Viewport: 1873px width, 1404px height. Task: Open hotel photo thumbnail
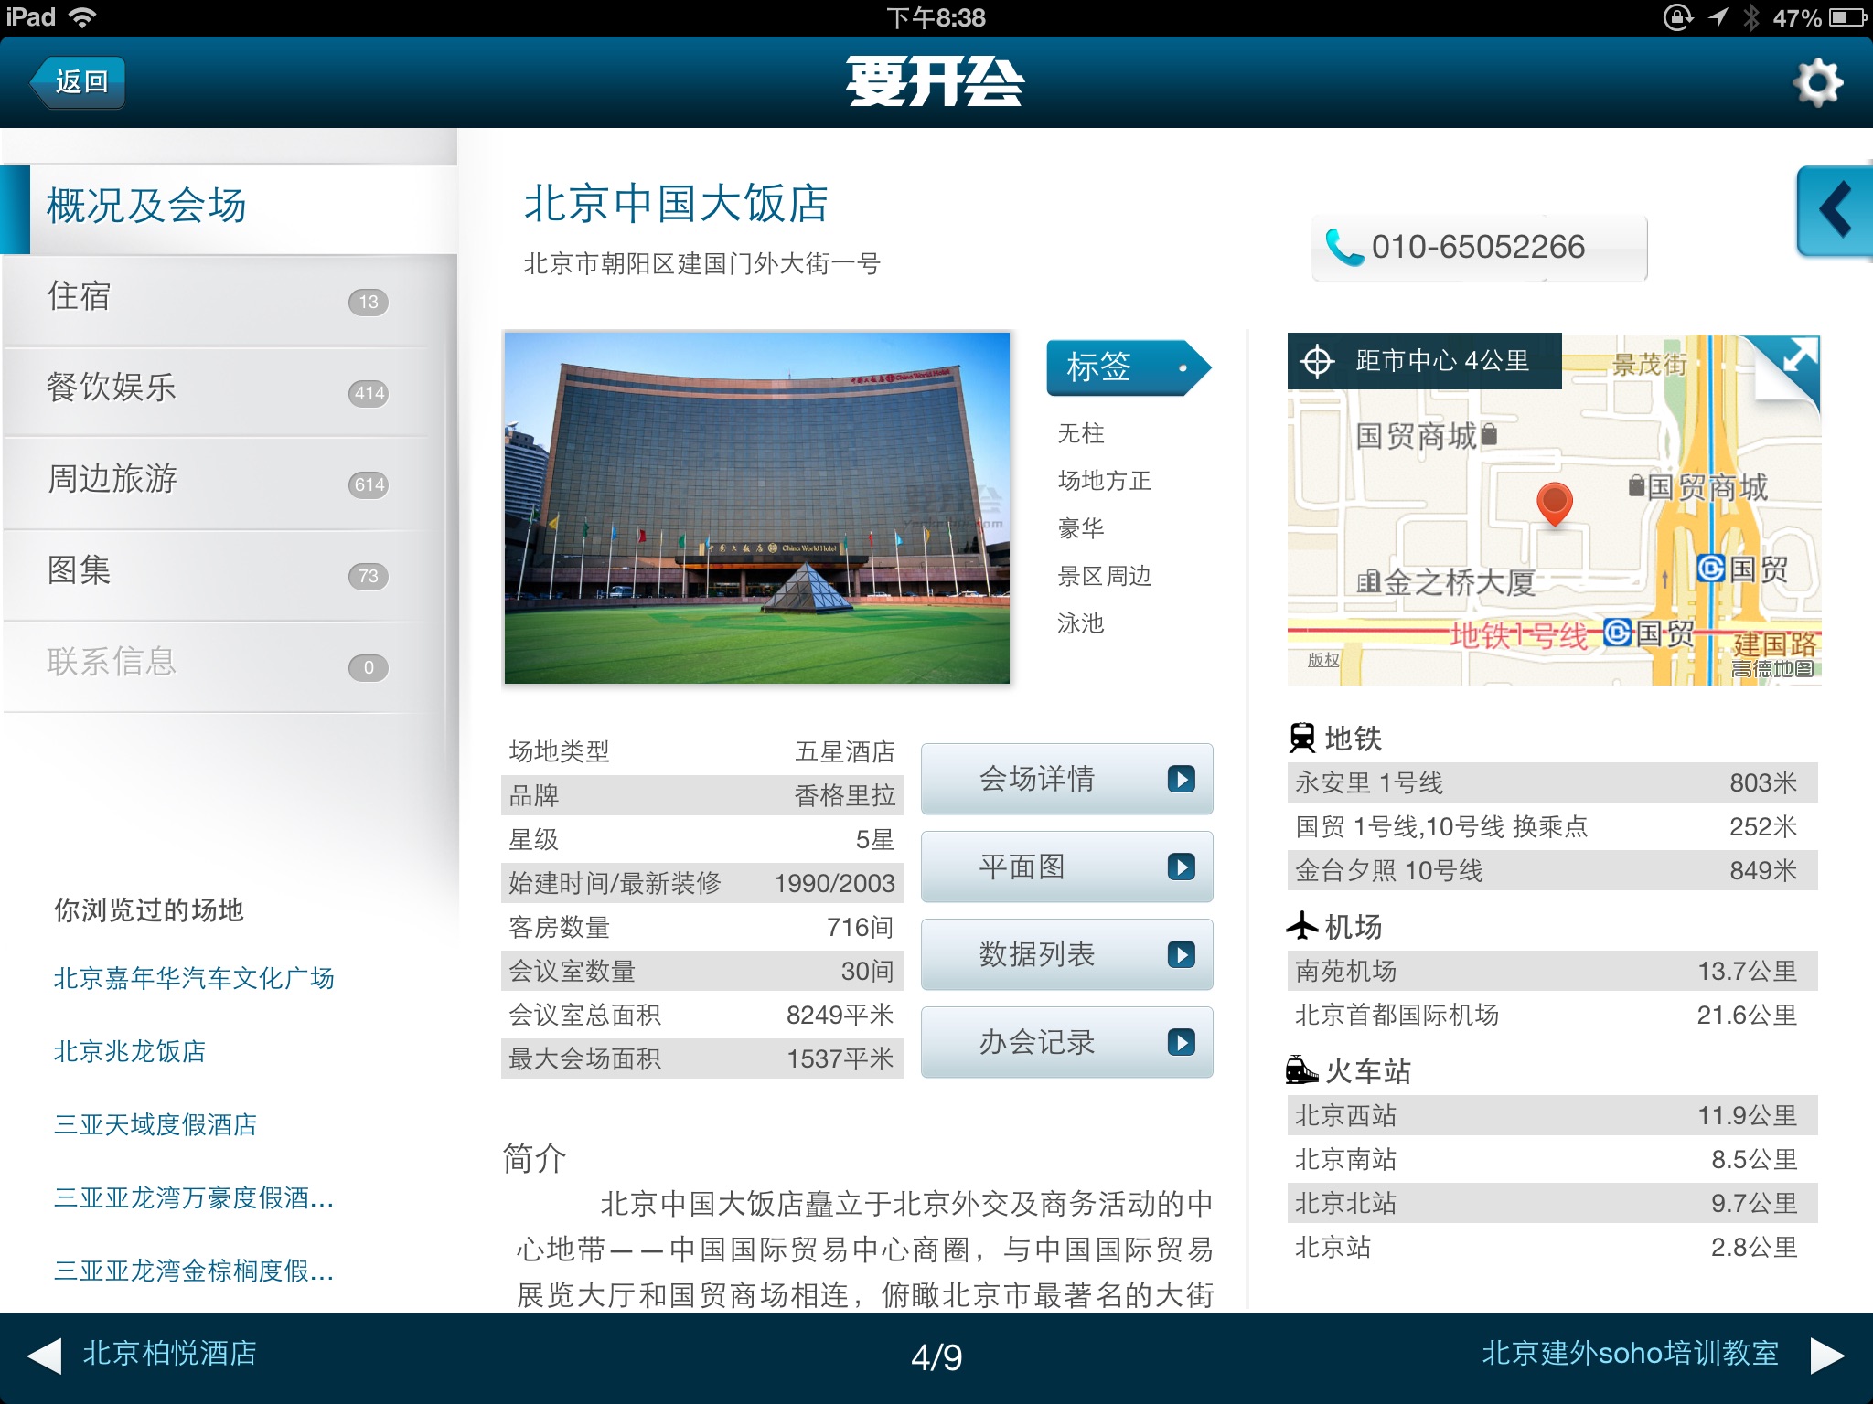[x=757, y=507]
